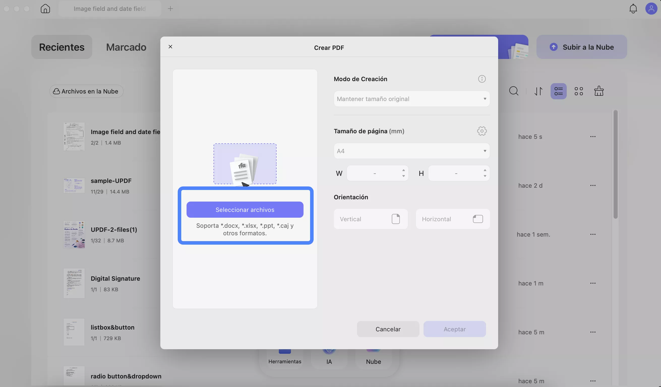
Task: Open more options for sample-UPDF row
Action: (x=593, y=185)
